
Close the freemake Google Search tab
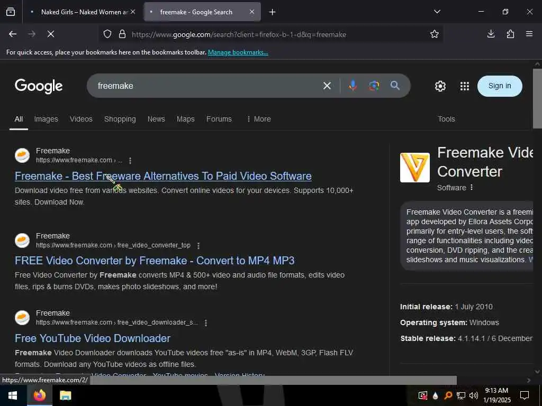[252, 12]
